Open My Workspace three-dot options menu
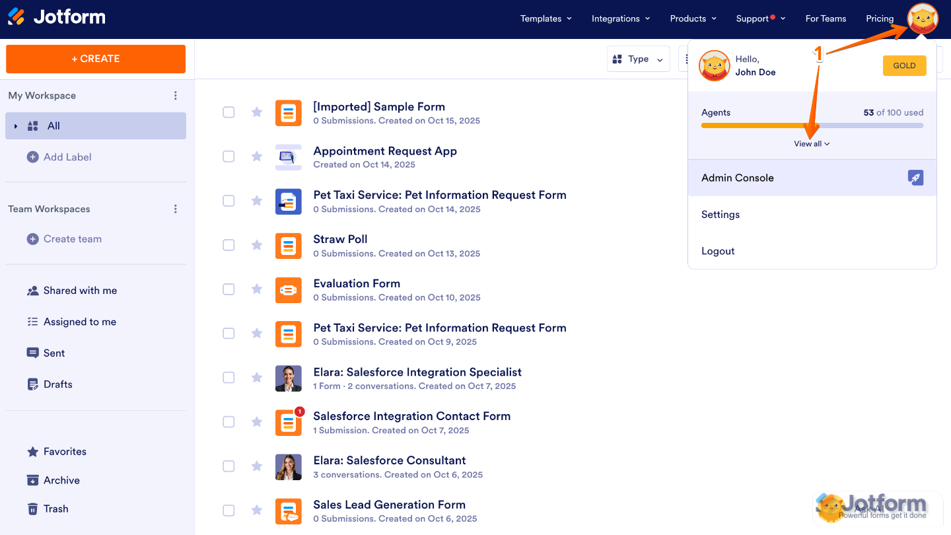 coord(176,96)
